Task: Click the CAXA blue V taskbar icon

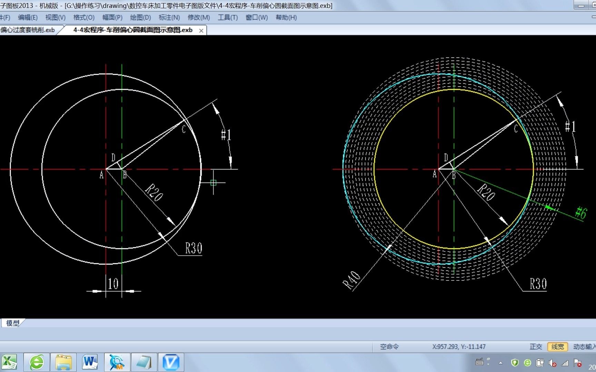Action: click(171, 362)
